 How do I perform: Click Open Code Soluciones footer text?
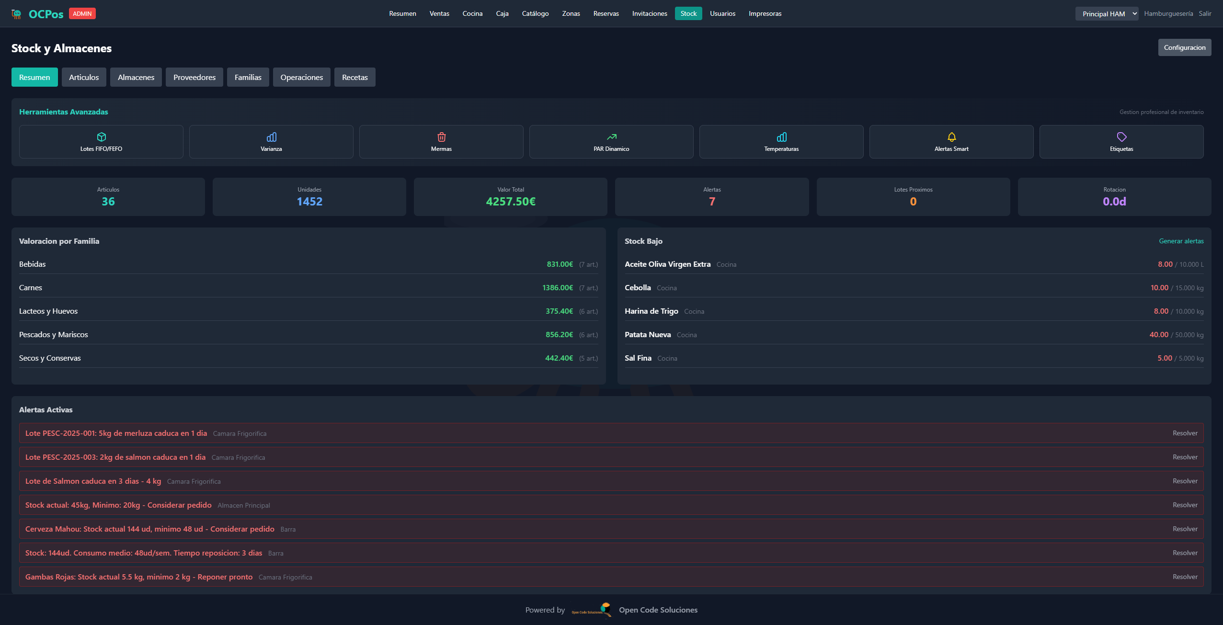pos(658,610)
